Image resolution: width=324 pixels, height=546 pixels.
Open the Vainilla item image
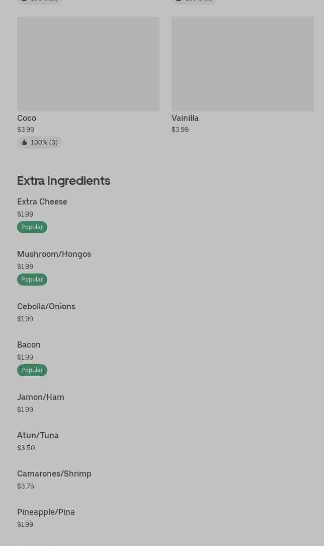tap(242, 64)
